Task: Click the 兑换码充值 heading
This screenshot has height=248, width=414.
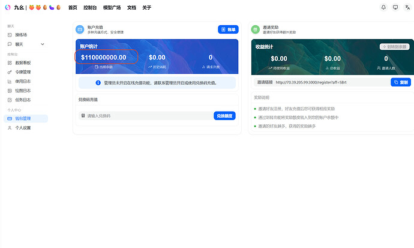Action: [88, 100]
